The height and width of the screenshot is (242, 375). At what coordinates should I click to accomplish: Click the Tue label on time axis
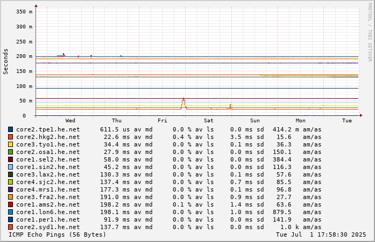click(347, 121)
